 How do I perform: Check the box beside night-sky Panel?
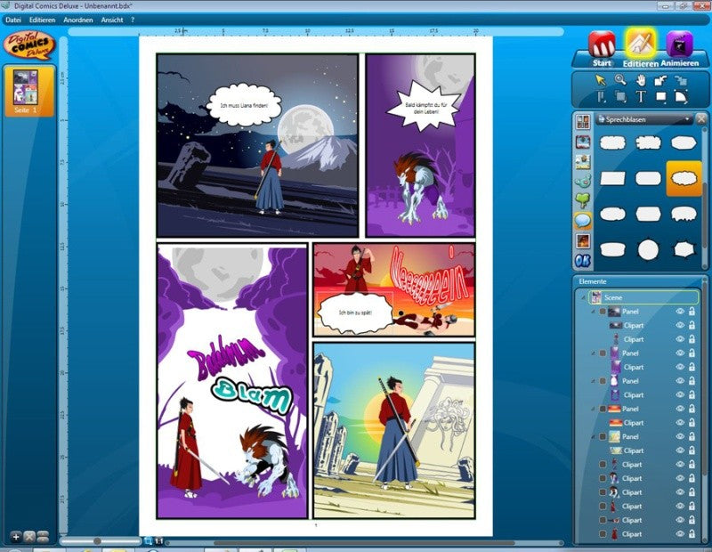click(603, 312)
